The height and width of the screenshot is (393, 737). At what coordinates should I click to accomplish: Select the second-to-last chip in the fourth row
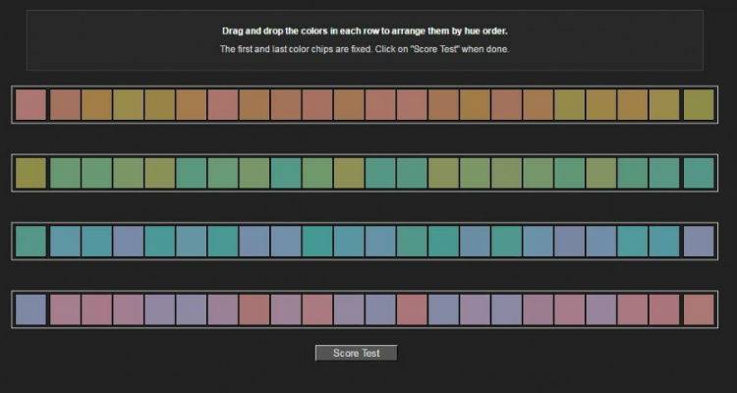(664, 309)
